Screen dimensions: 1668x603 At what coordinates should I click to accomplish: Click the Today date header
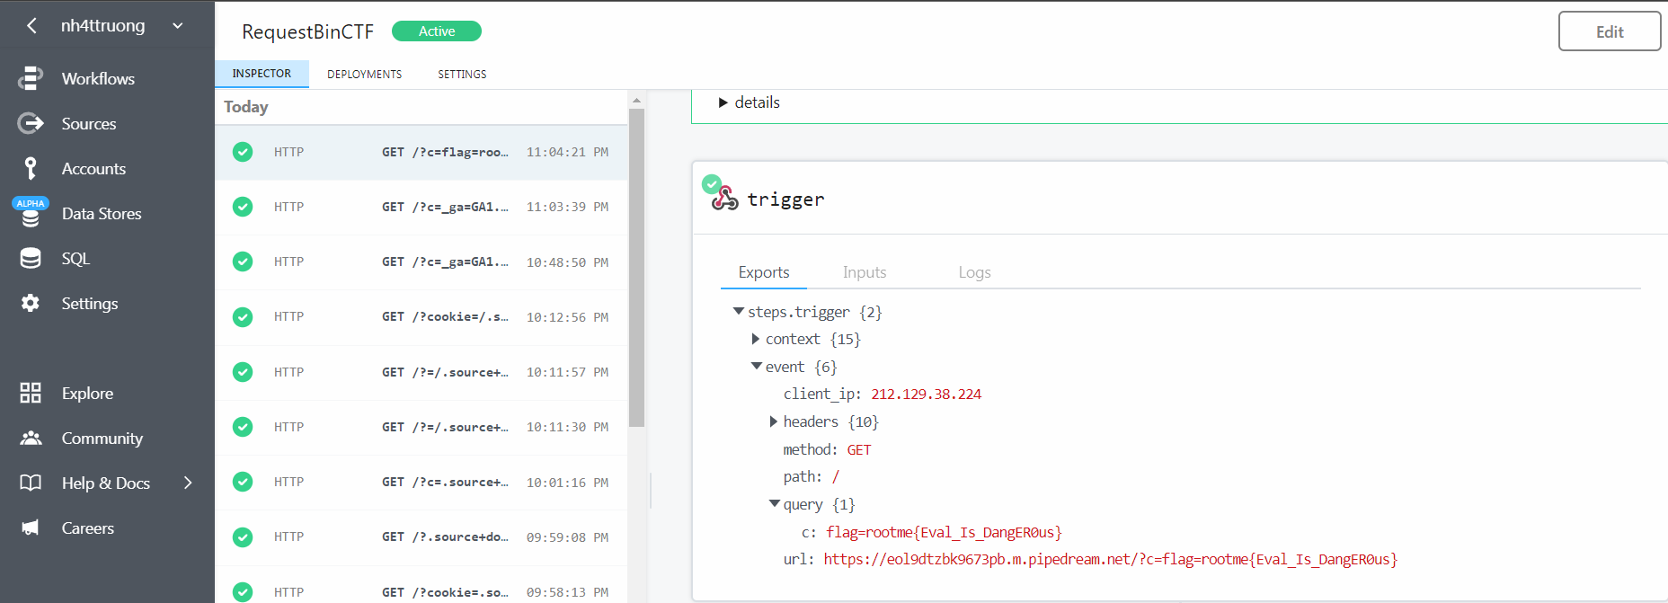[246, 107]
